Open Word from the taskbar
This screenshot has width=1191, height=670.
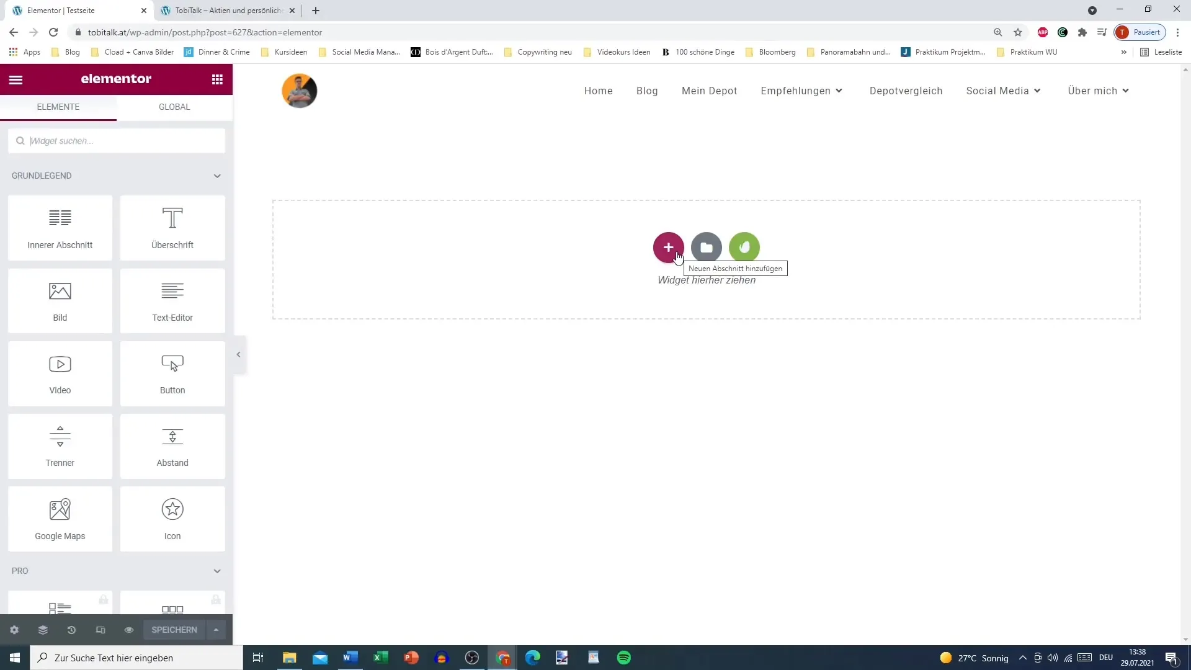click(350, 658)
